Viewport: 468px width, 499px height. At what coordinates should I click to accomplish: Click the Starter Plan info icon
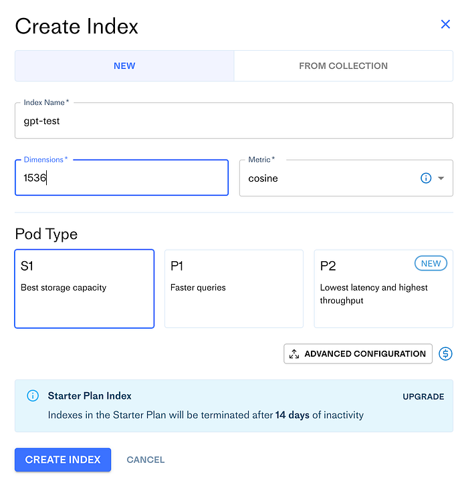pyautogui.click(x=33, y=396)
